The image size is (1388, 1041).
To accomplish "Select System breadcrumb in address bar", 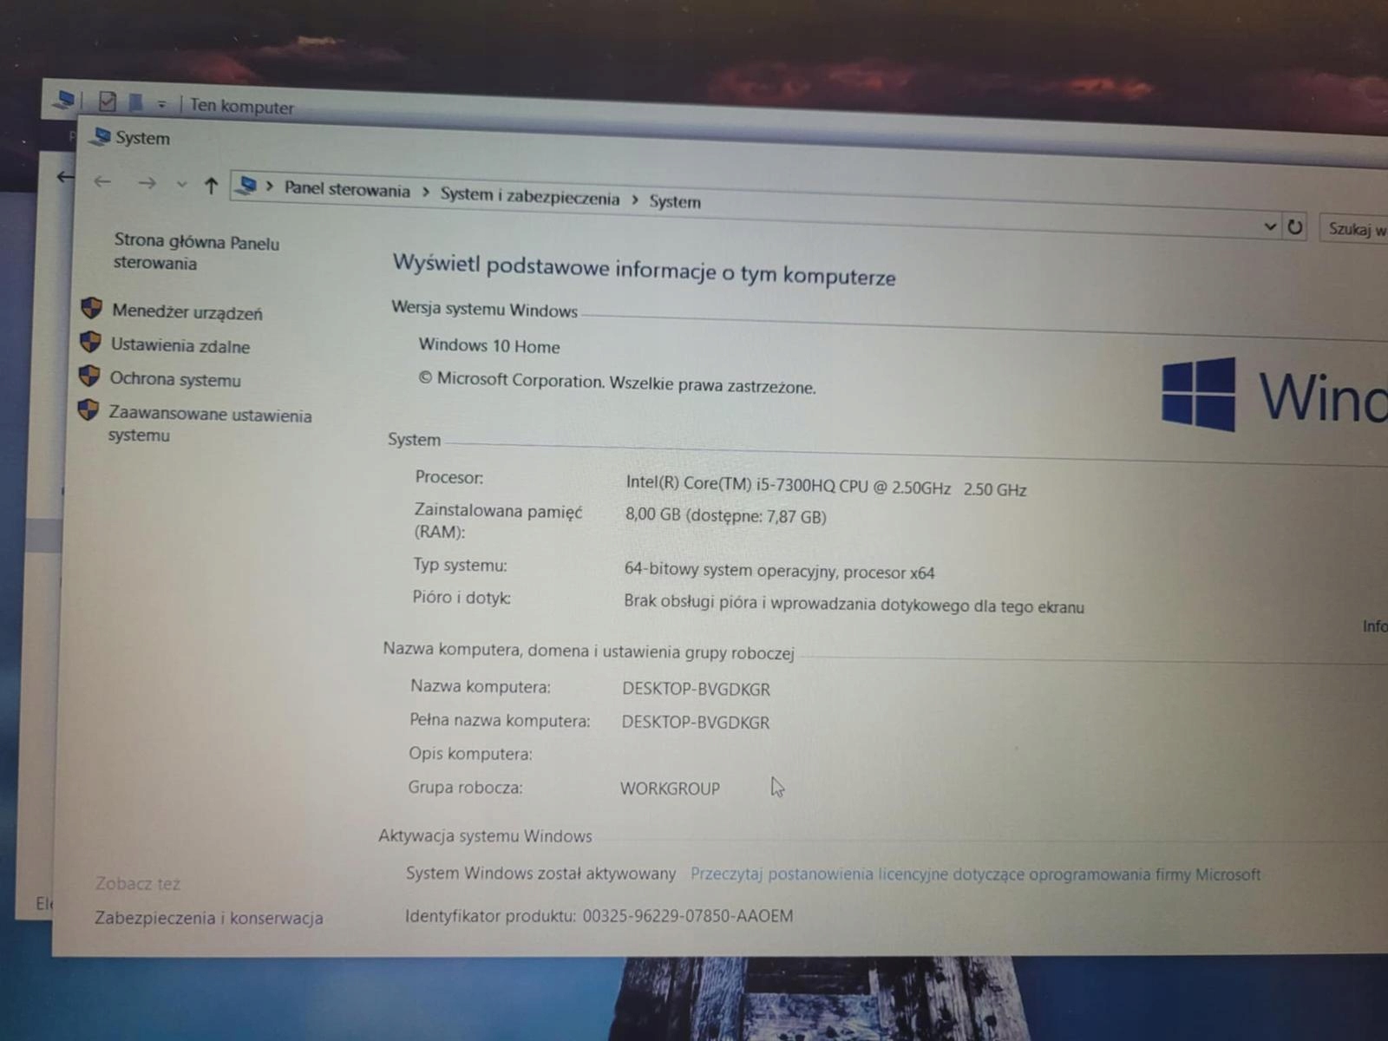I will [x=675, y=201].
